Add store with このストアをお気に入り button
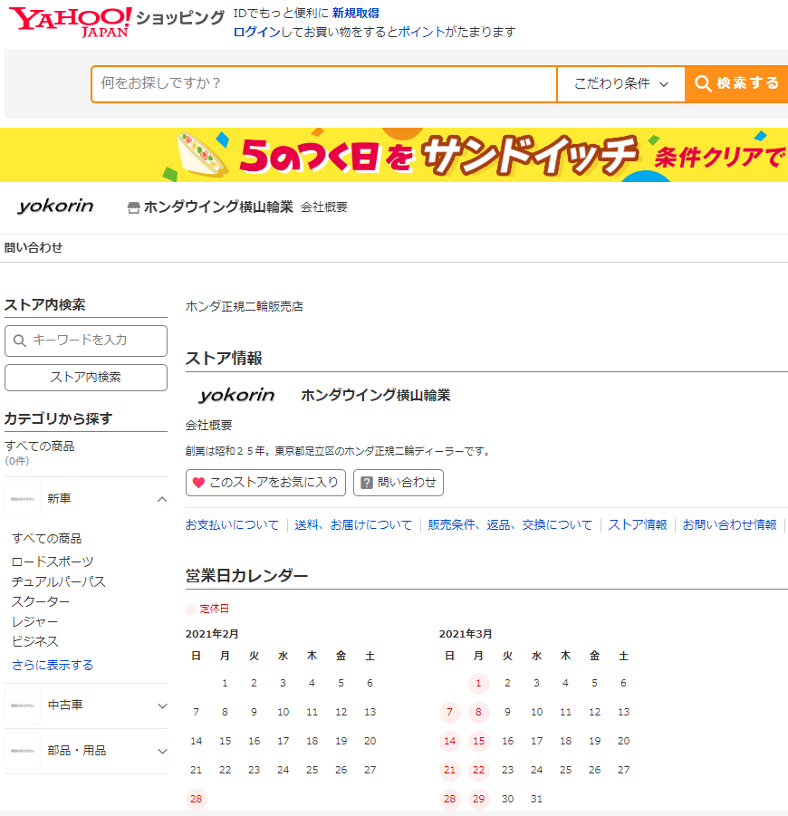The height and width of the screenshot is (816, 788). (x=265, y=483)
